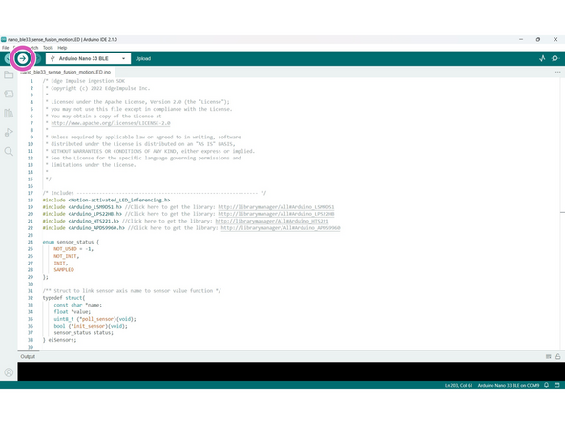Open the Serial Monitor
The image size is (565, 424).
(x=555, y=58)
